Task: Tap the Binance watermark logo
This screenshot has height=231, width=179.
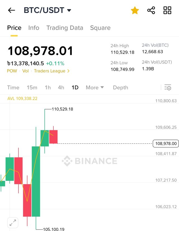Action: [x=89, y=161]
